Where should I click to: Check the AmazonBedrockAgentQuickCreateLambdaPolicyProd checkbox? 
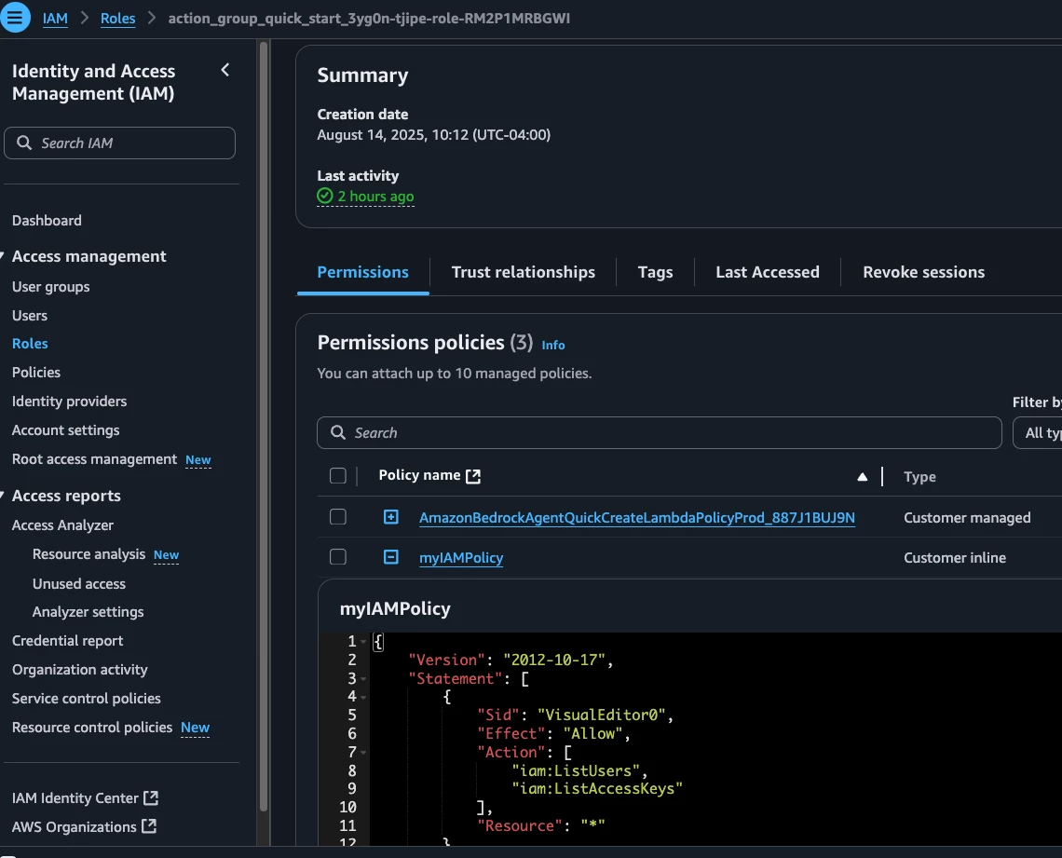338,517
